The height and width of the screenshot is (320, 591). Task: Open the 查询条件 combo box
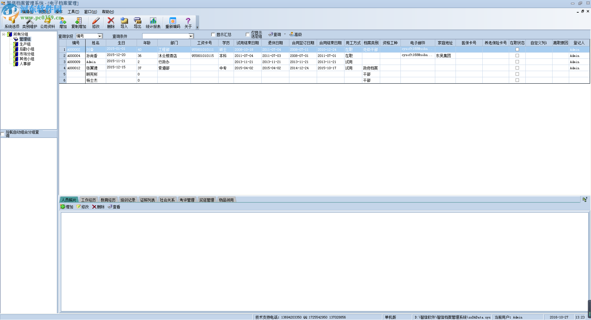pos(191,36)
